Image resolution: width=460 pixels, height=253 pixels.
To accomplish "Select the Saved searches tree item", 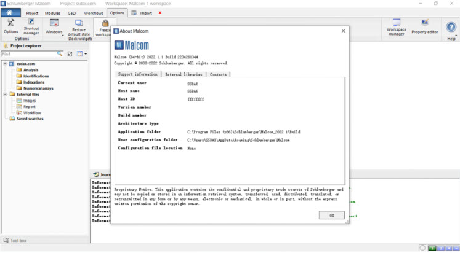I will pos(25,119).
